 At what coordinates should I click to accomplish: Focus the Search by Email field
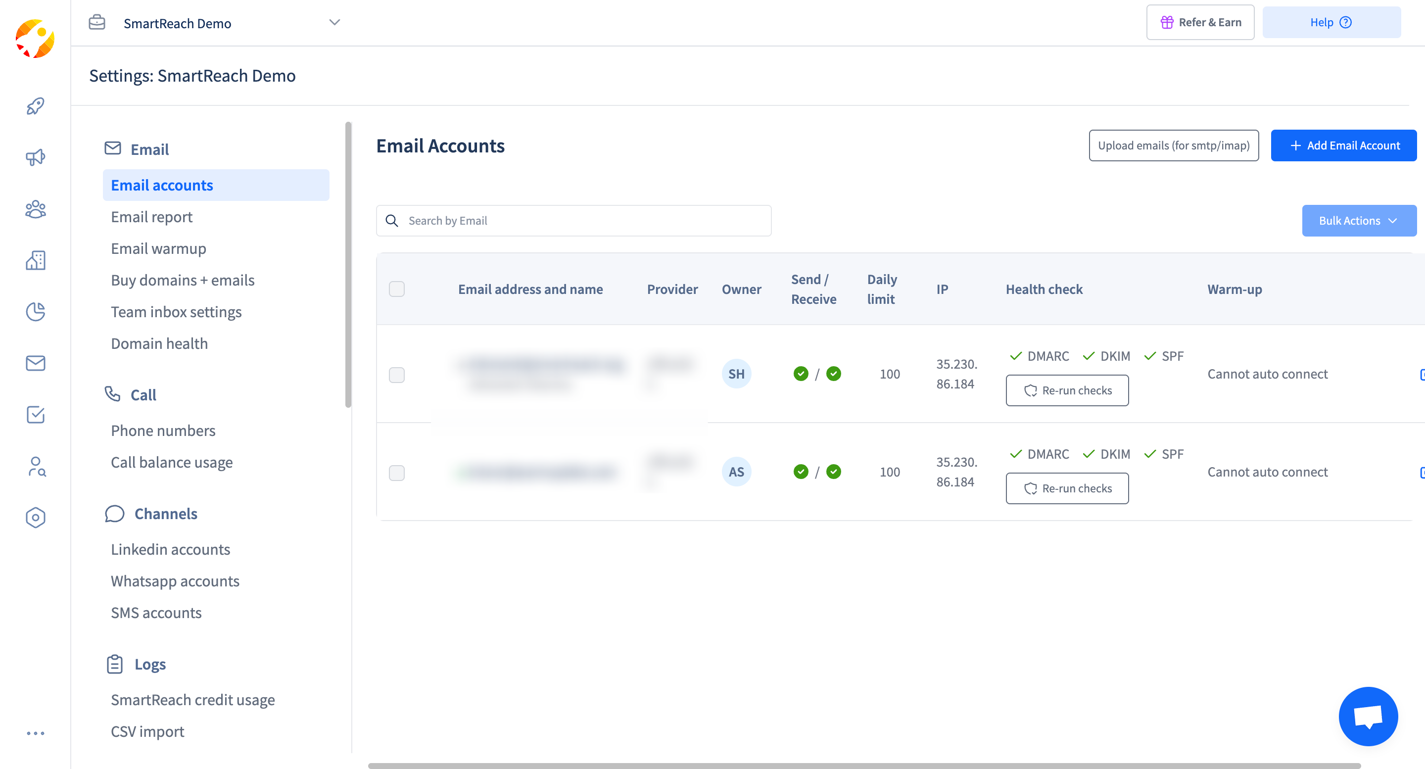pyautogui.click(x=573, y=221)
